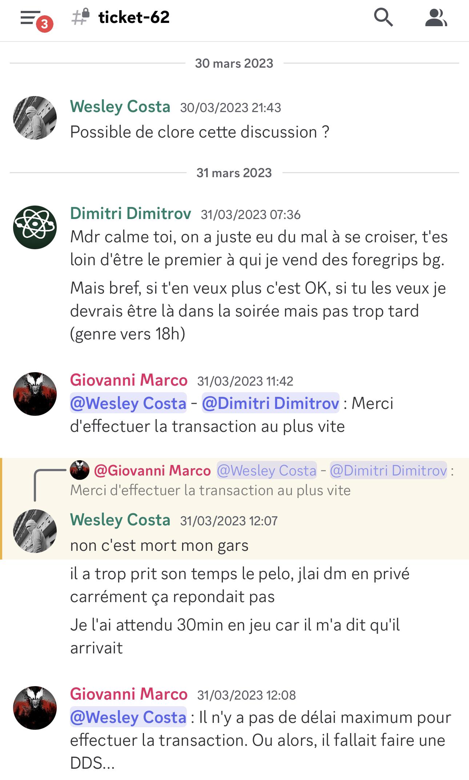469x780 pixels.
Task: Tap the Dimitri Dimitrov username
Action: point(131,214)
